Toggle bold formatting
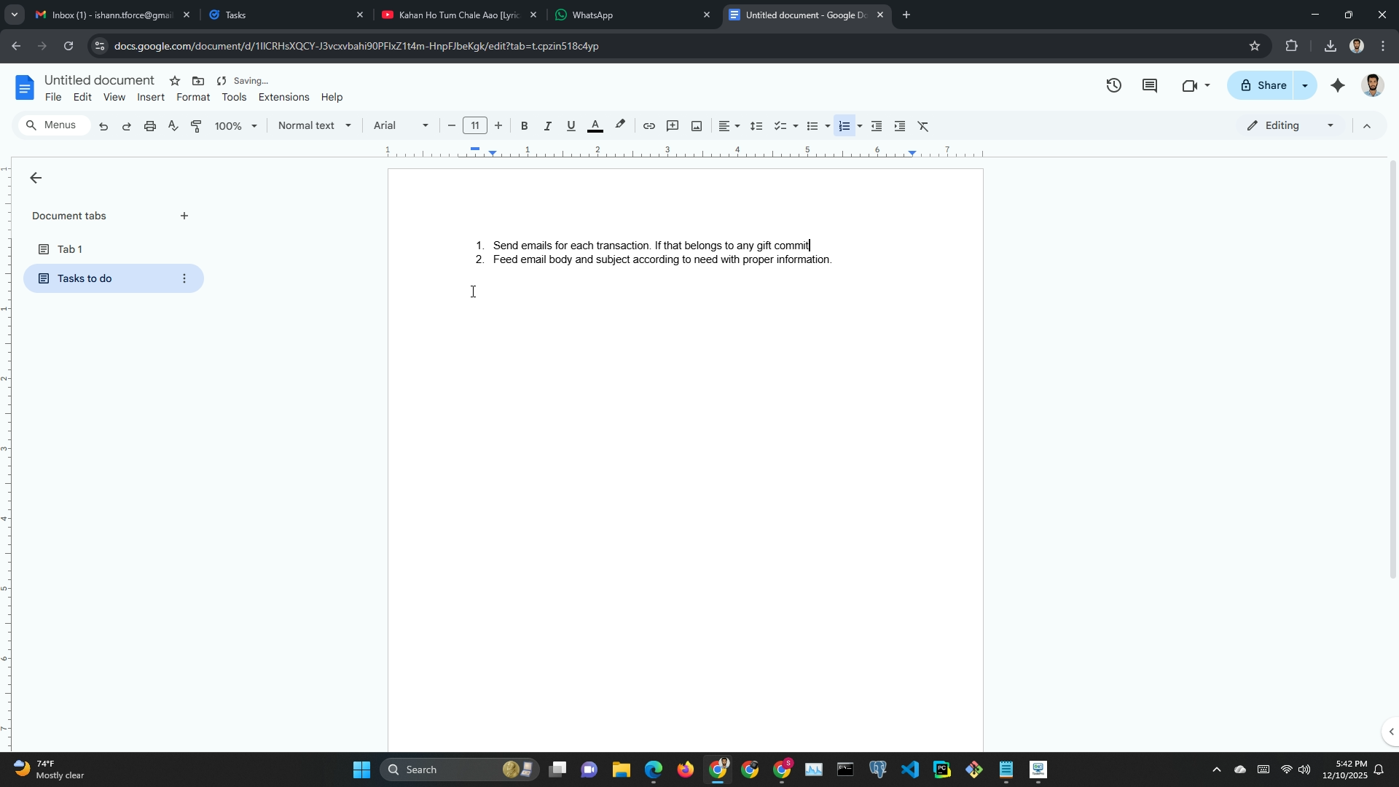This screenshot has height=787, width=1399. [524, 126]
